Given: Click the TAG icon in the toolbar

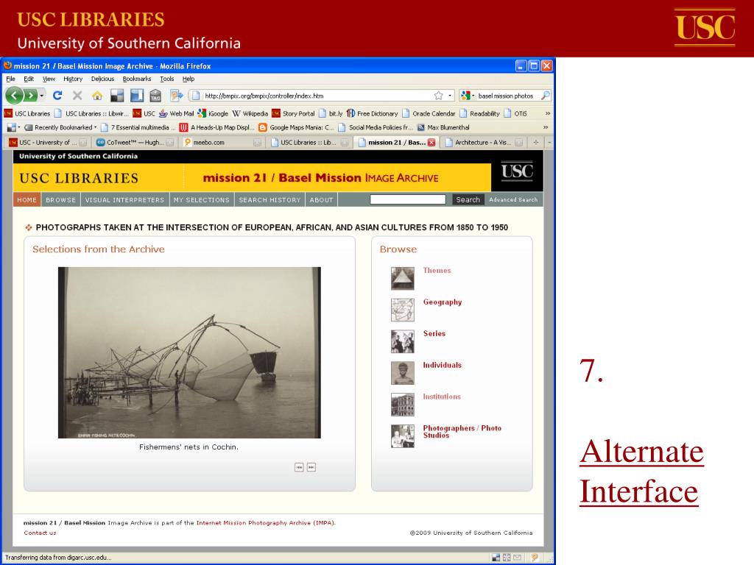Looking at the screenshot, I should [x=155, y=96].
